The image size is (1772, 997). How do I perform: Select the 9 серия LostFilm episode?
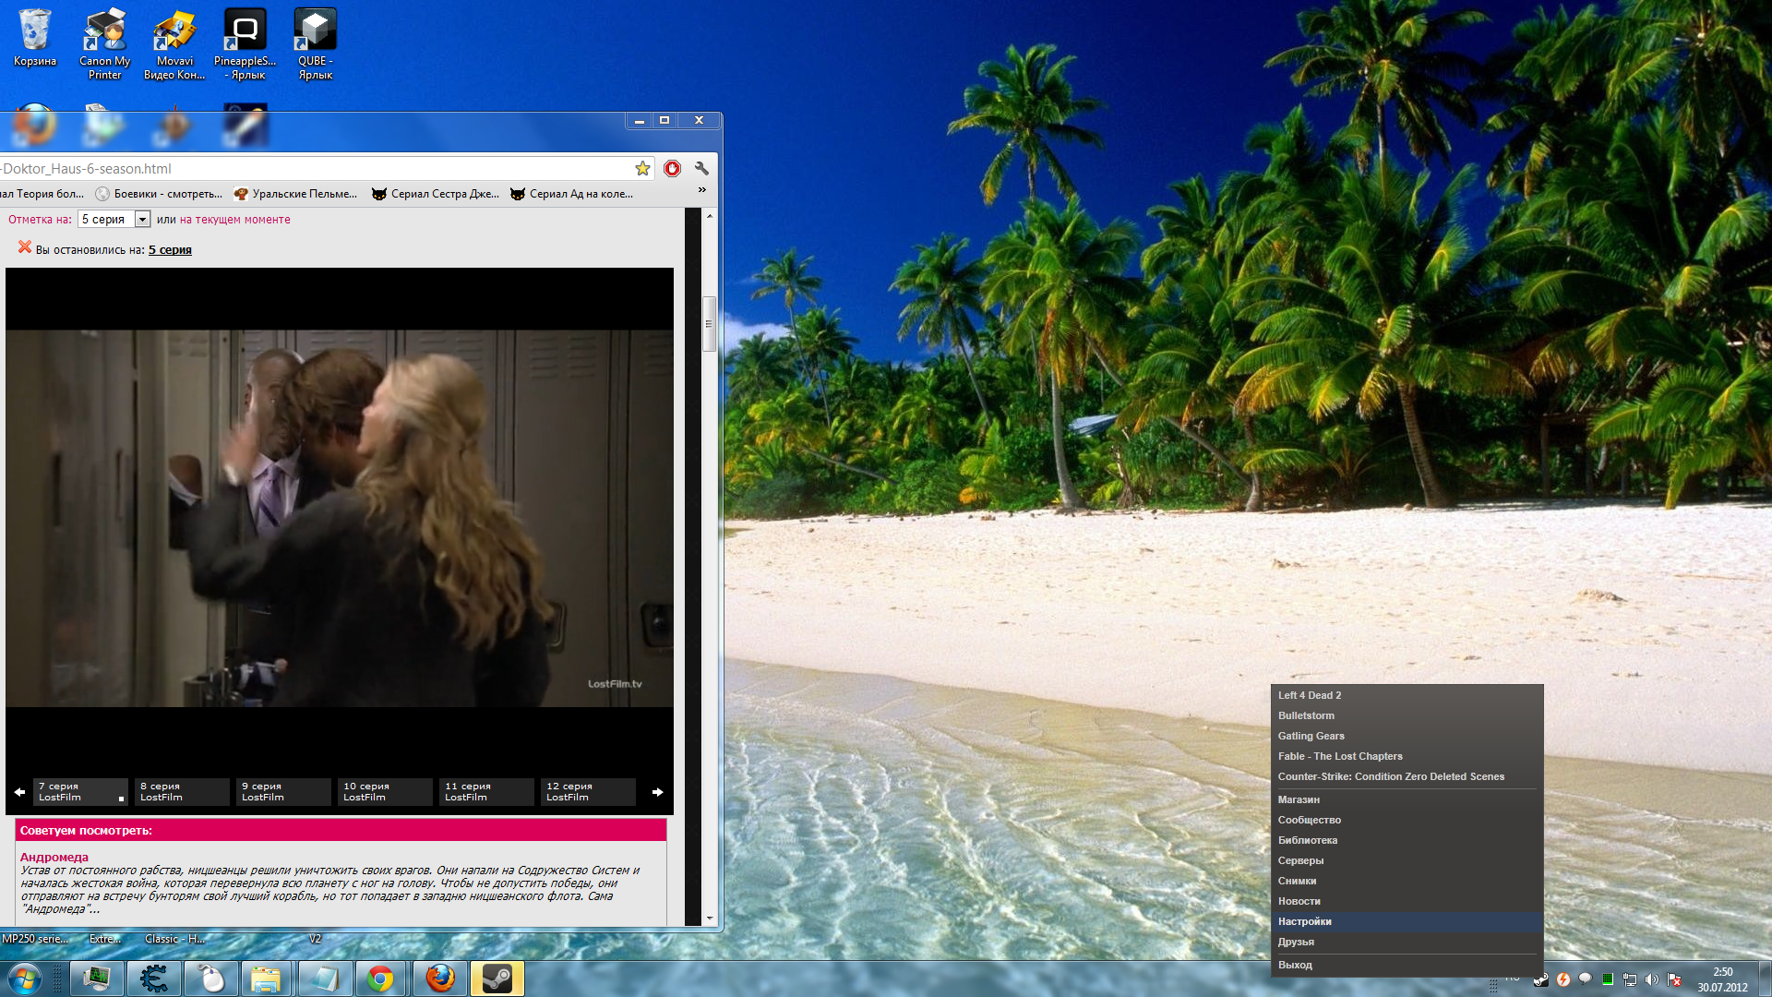[x=284, y=792]
